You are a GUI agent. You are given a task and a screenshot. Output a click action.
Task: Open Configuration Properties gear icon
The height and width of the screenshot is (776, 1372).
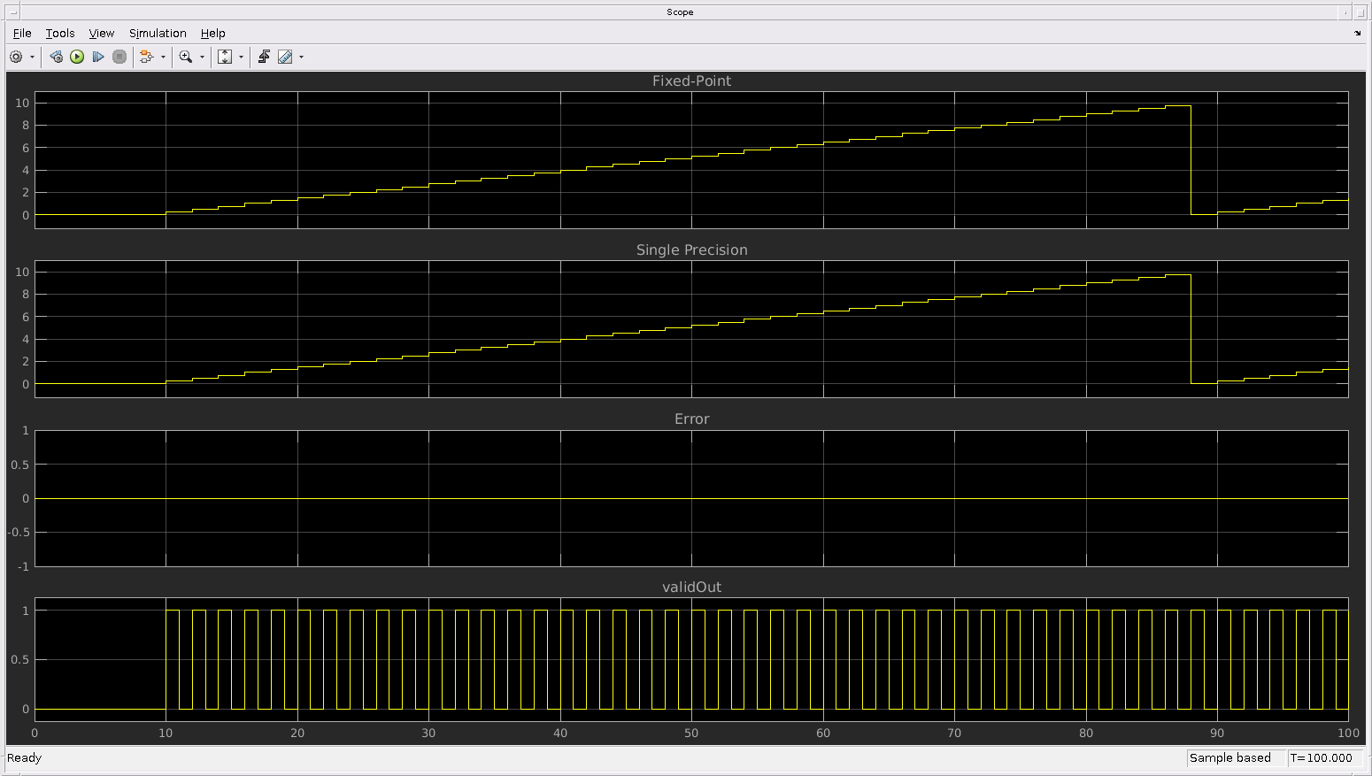click(x=16, y=57)
